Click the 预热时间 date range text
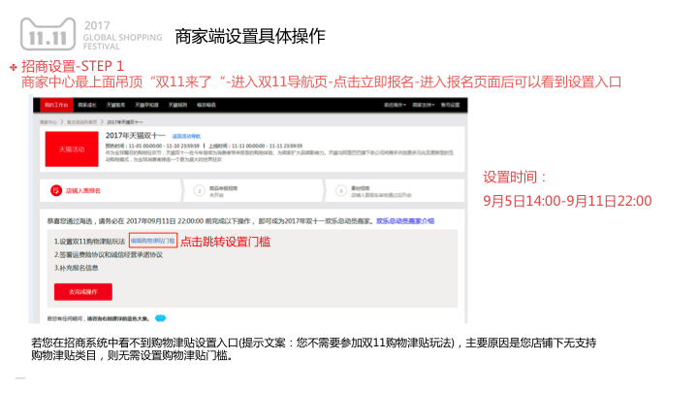This screenshot has height=393, width=698. tap(153, 146)
